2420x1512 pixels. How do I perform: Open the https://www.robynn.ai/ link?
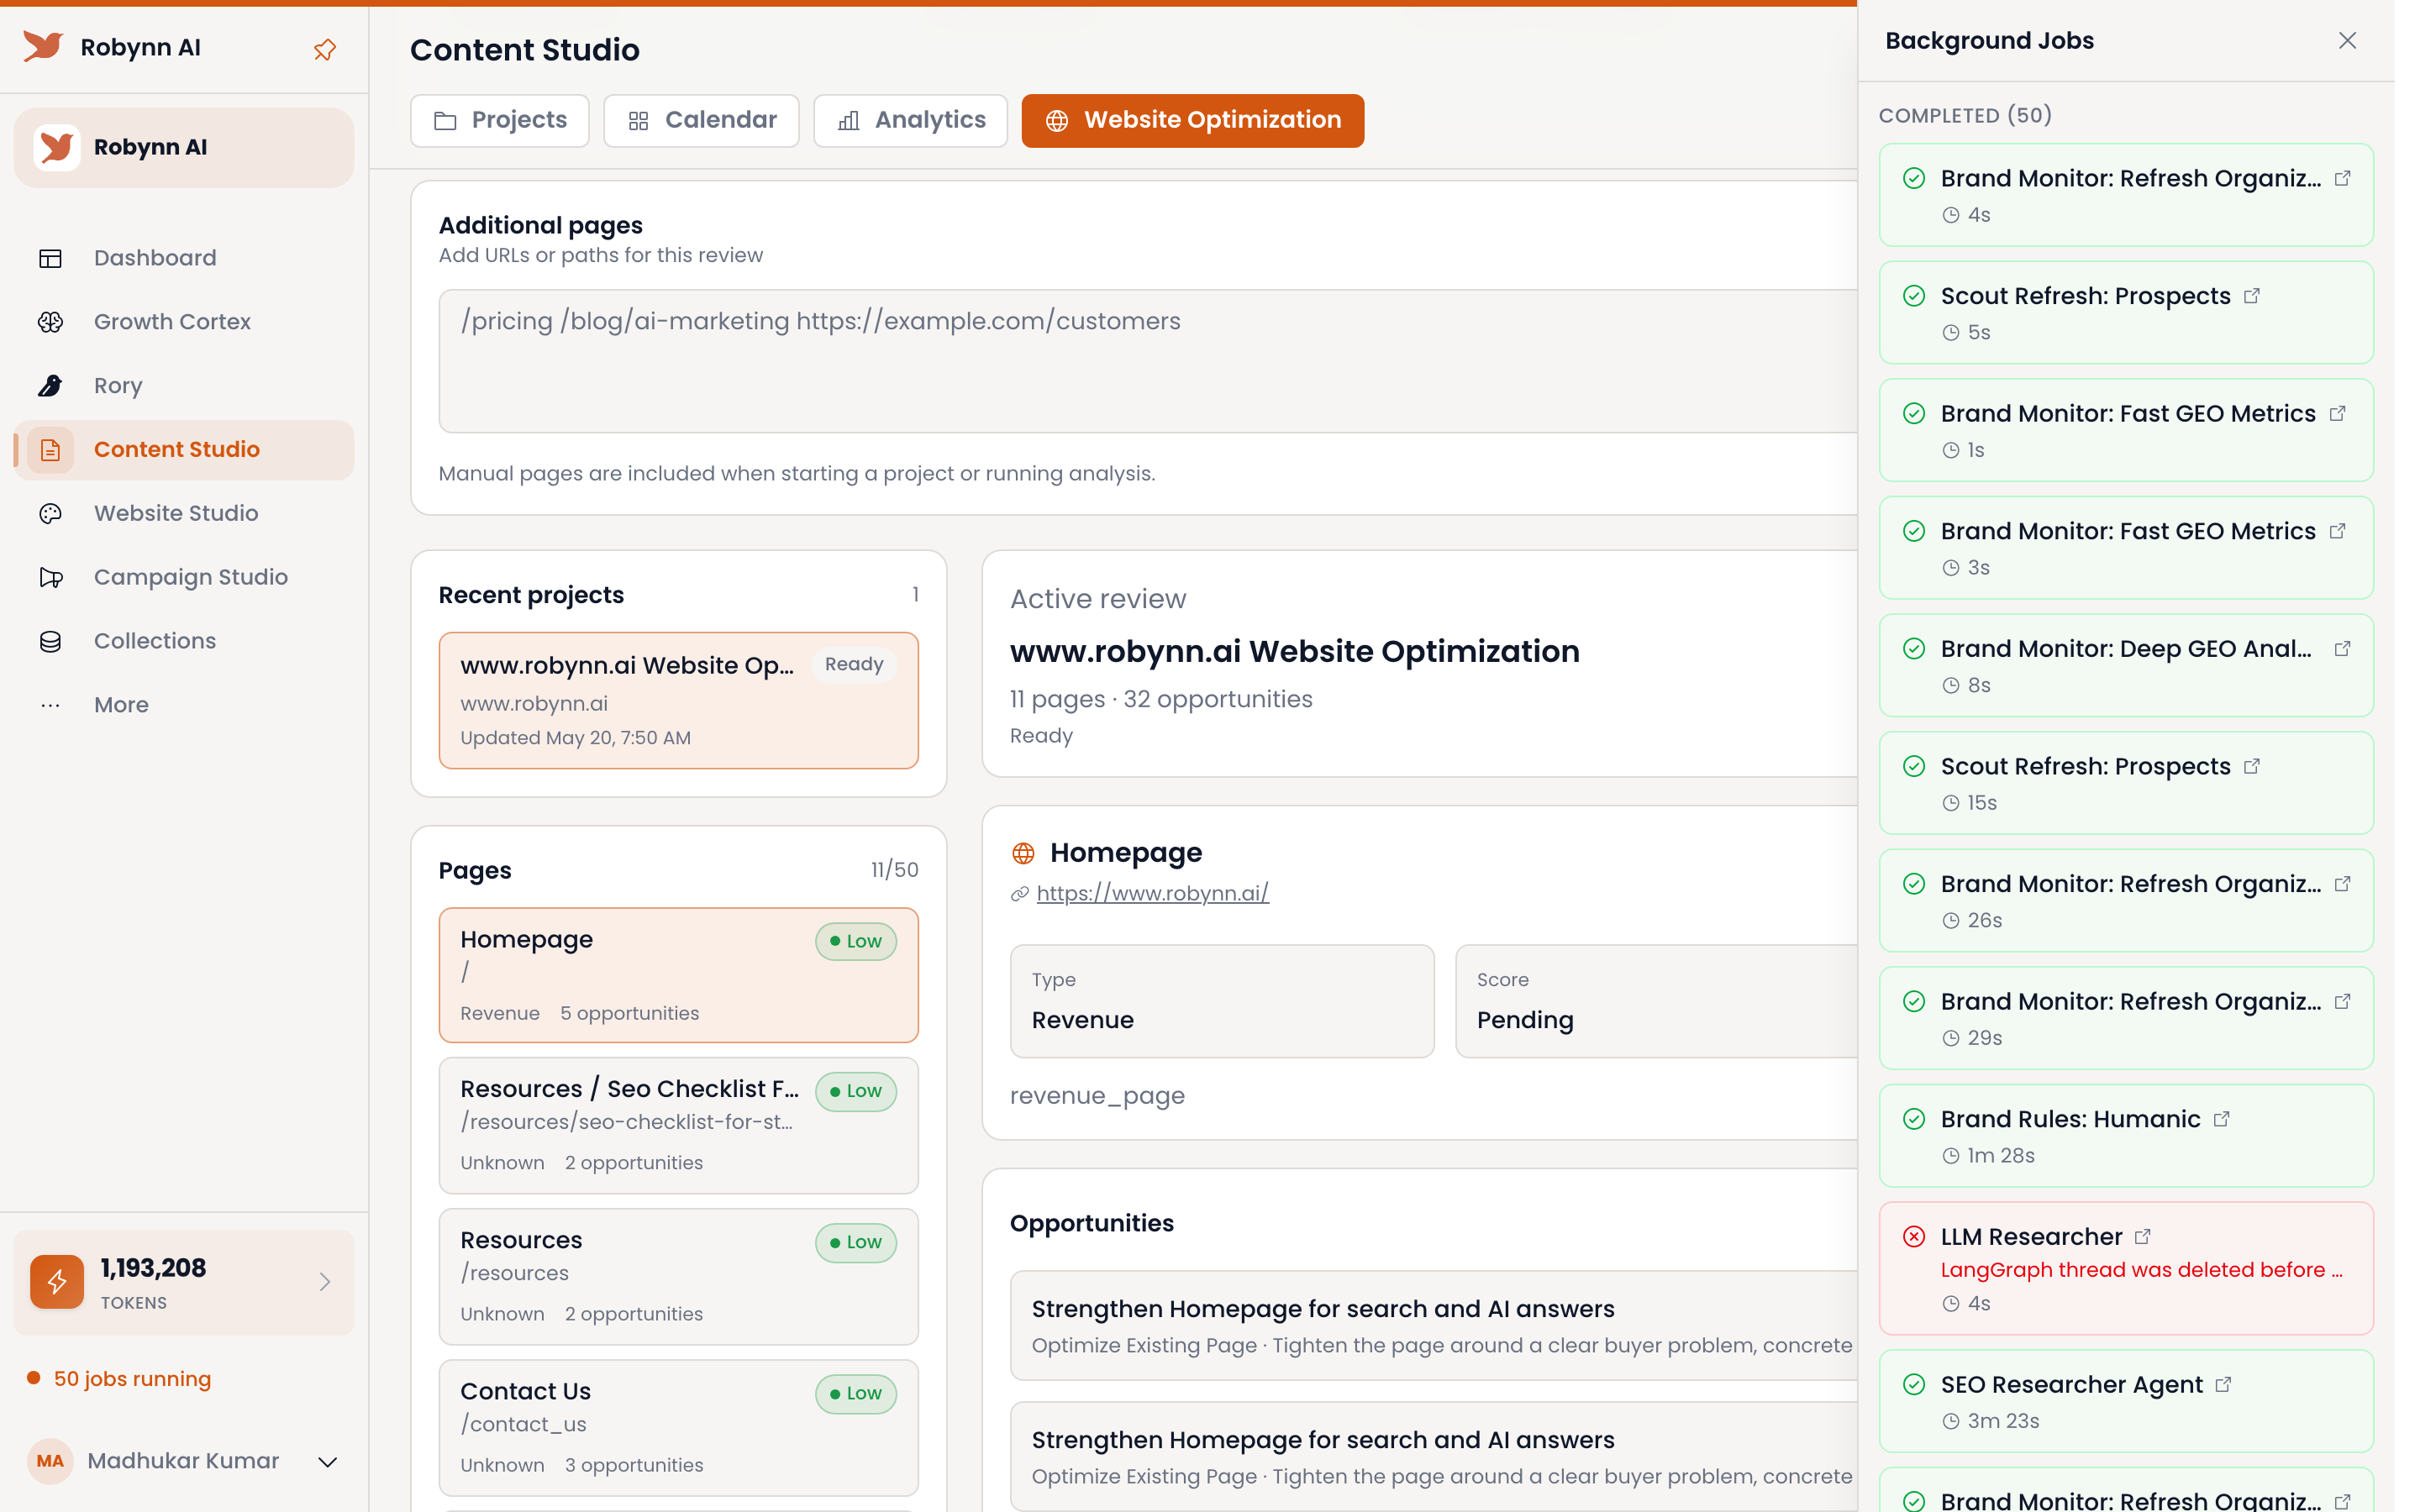coord(1152,893)
